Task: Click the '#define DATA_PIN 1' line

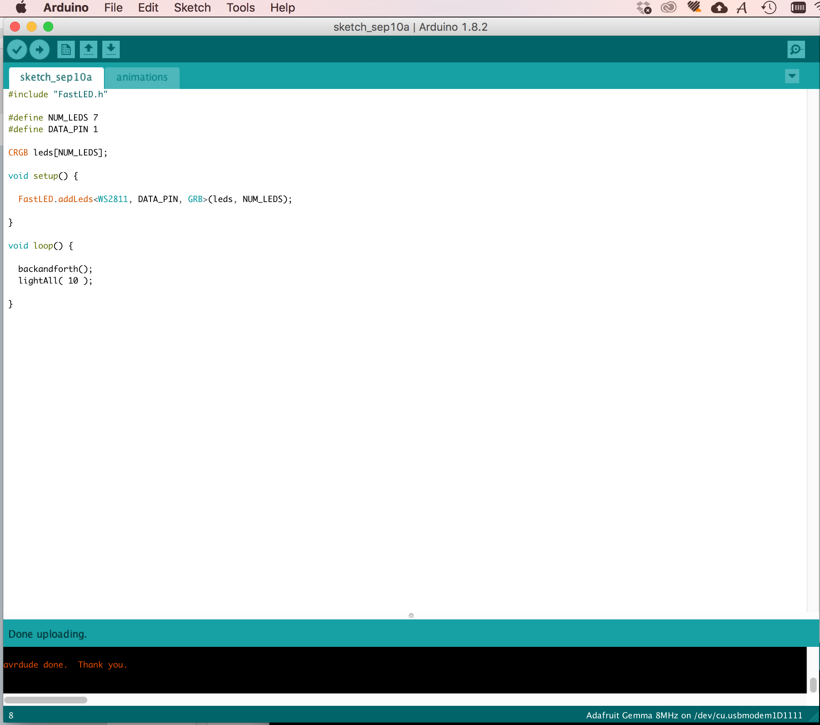Action: coord(53,129)
